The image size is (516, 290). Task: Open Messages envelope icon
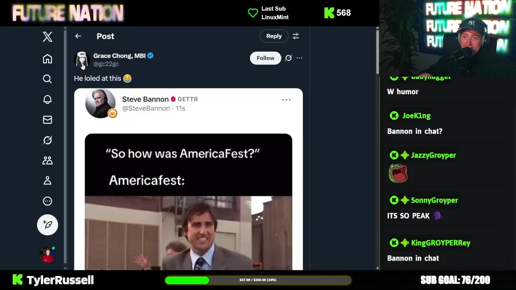[x=48, y=120]
